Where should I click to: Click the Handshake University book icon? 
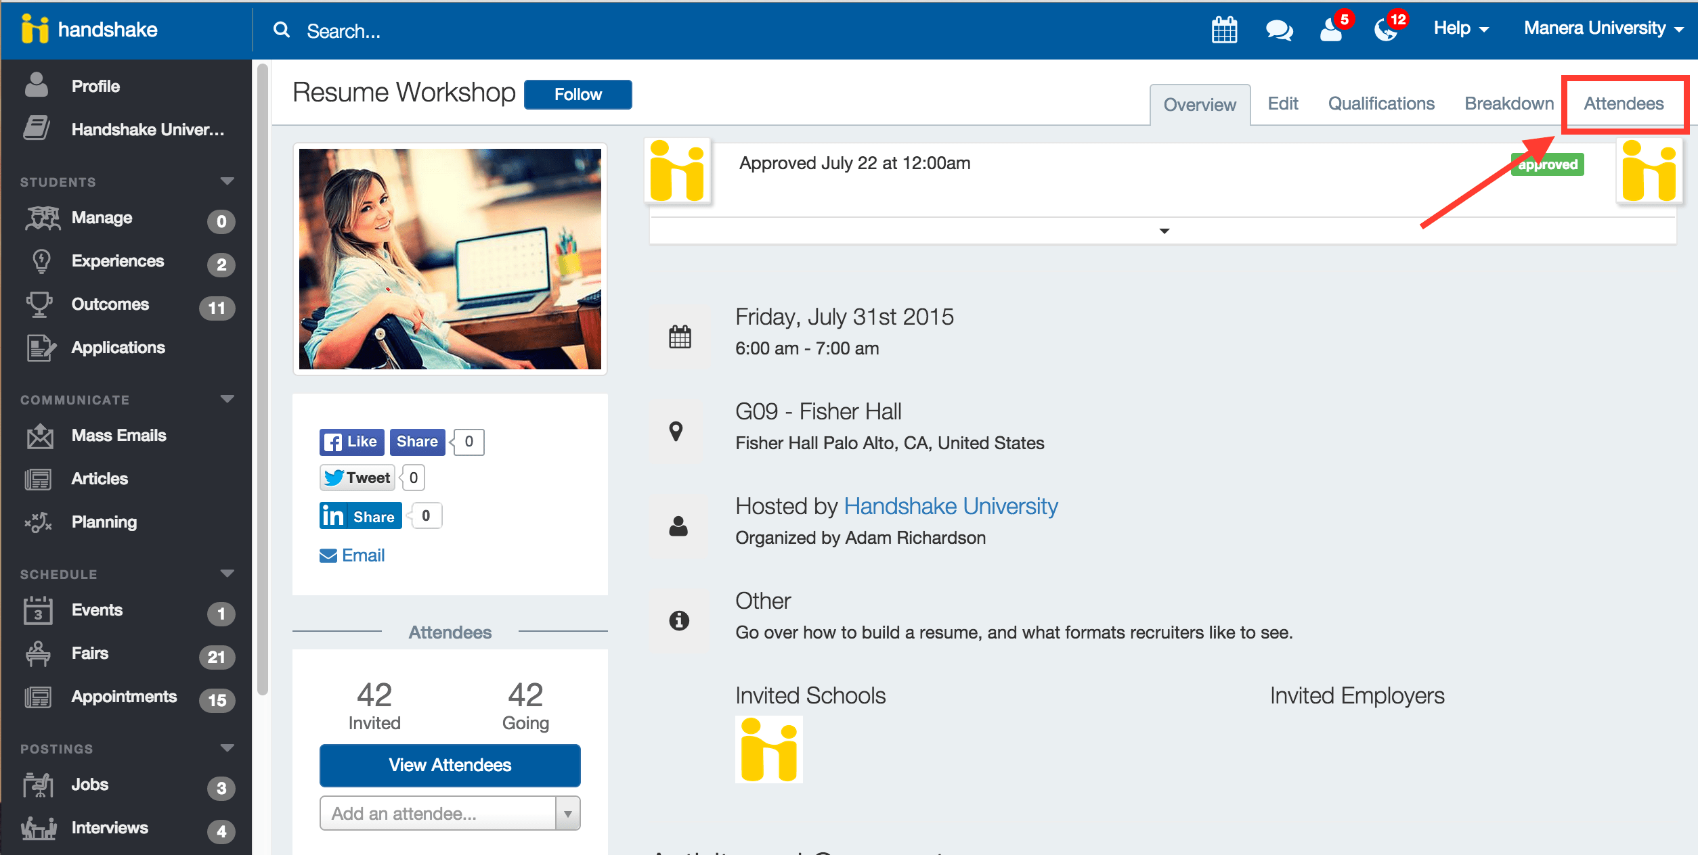click(x=37, y=129)
